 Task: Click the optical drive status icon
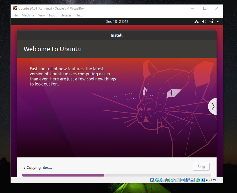[157, 180]
